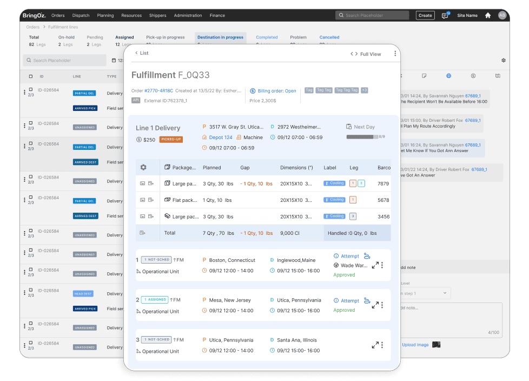Open row menu dots for first ID-026584 row
This screenshot has height=381, width=529.
(24, 92)
